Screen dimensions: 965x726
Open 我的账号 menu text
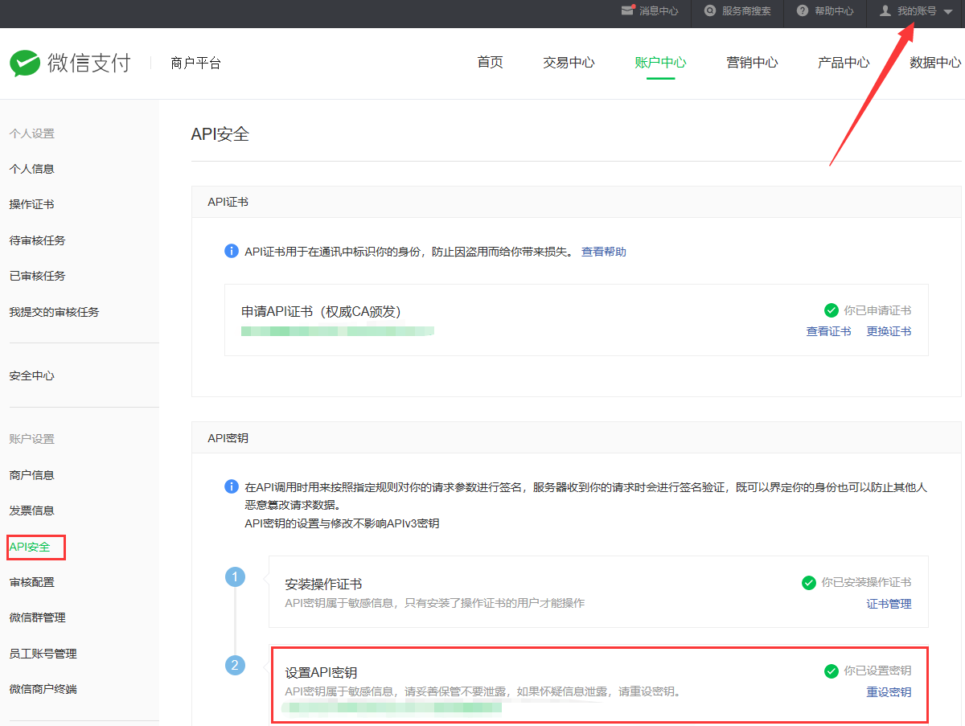(917, 11)
